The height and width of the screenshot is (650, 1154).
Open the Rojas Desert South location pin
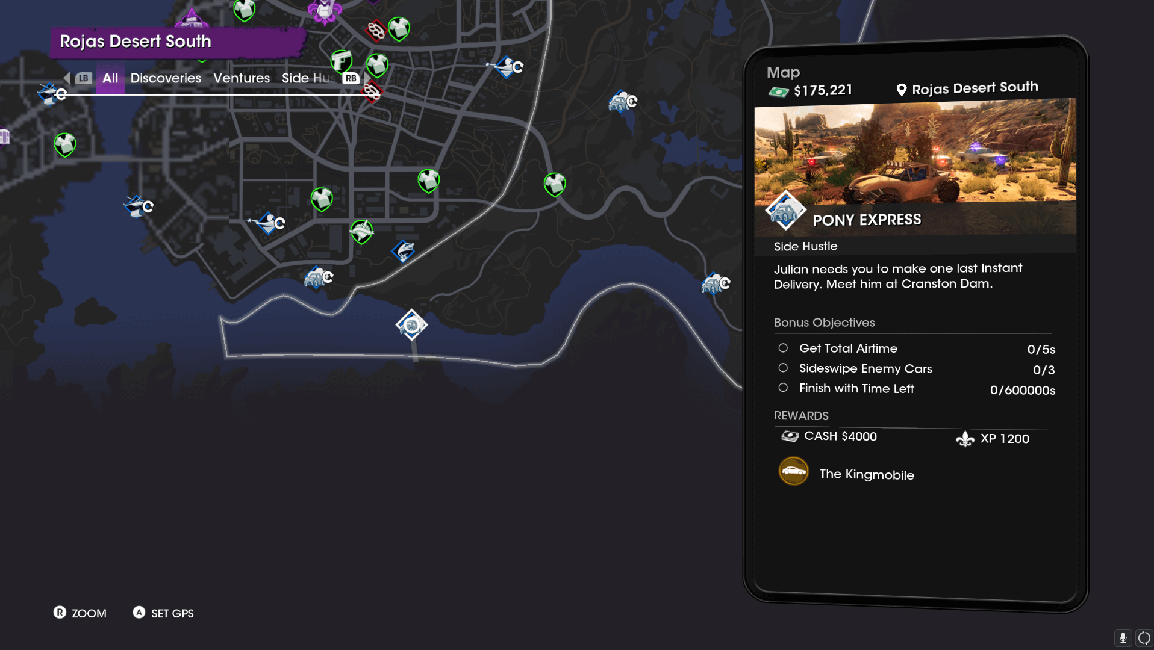click(901, 90)
